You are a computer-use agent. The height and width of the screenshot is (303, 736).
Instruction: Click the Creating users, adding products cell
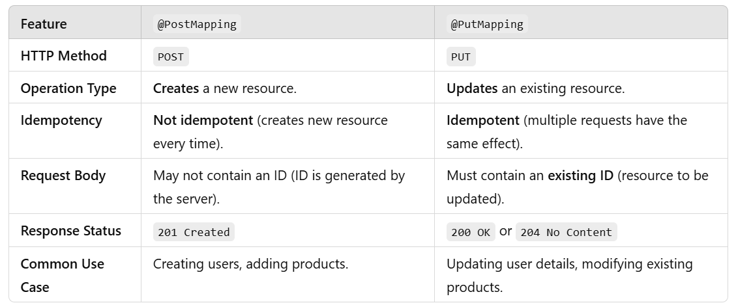pos(251,264)
